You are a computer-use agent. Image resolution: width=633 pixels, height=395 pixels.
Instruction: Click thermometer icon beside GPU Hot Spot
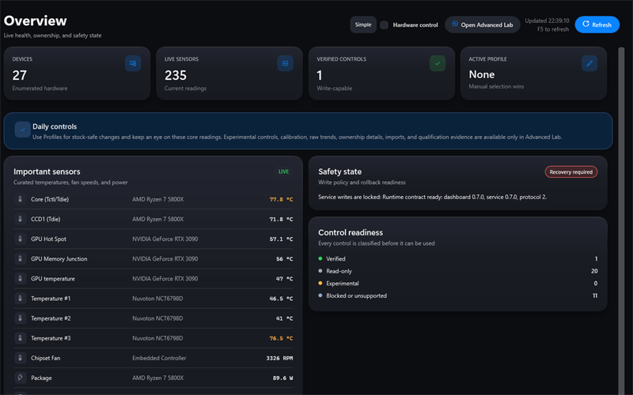(x=21, y=239)
